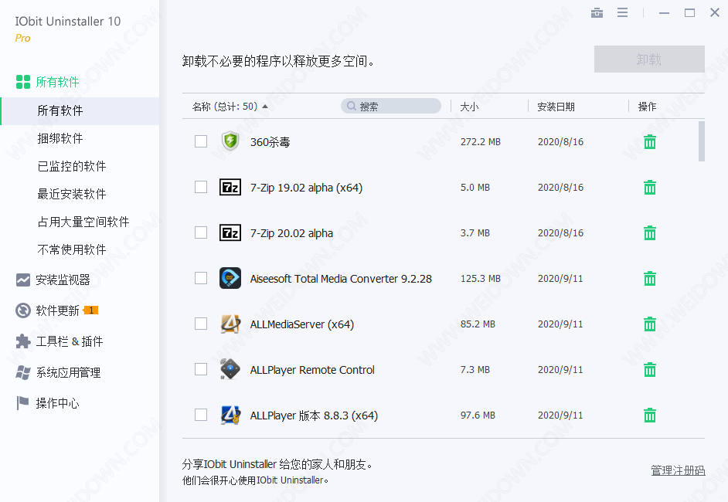The height and width of the screenshot is (502, 728).
Task: Open the 管理注册码 link
Action: point(678,470)
